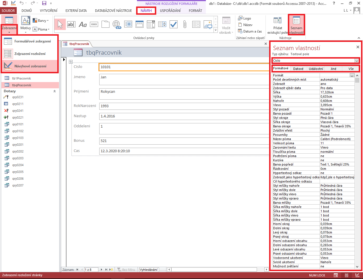Select the Text Box control tool
Viewport: 363px width, 279px height.
point(71,25)
